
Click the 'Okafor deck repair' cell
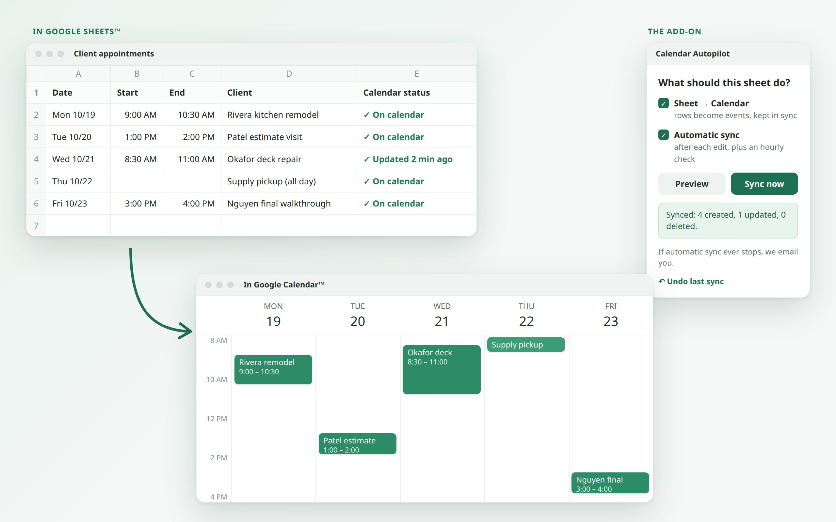289,159
